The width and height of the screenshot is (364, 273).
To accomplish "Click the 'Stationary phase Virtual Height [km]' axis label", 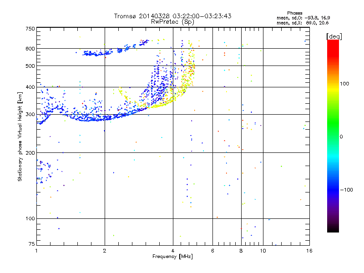I will pyautogui.click(x=20, y=137).
